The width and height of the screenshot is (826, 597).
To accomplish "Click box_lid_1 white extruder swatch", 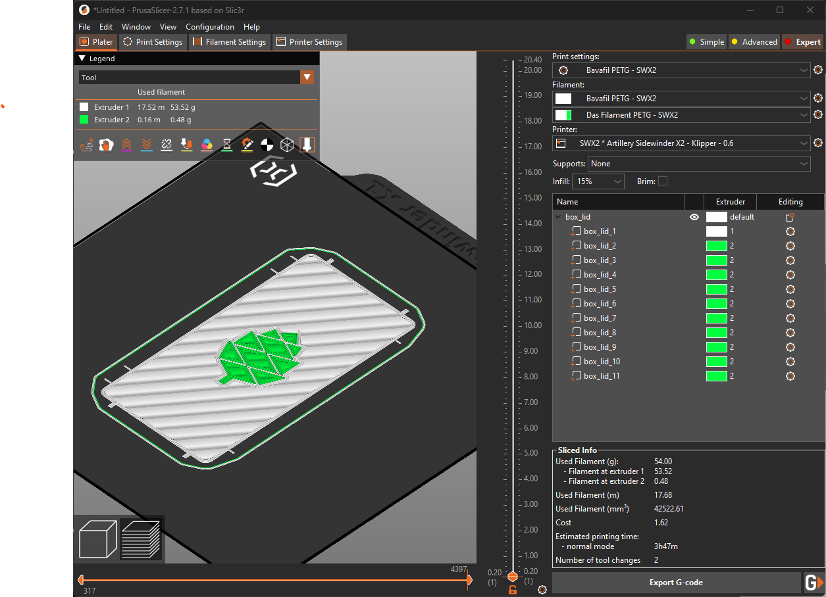I will (717, 231).
